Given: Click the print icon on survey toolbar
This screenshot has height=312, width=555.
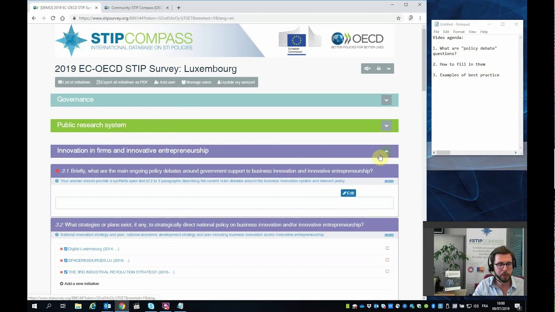Looking at the screenshot, I should (x=379, y=68).
